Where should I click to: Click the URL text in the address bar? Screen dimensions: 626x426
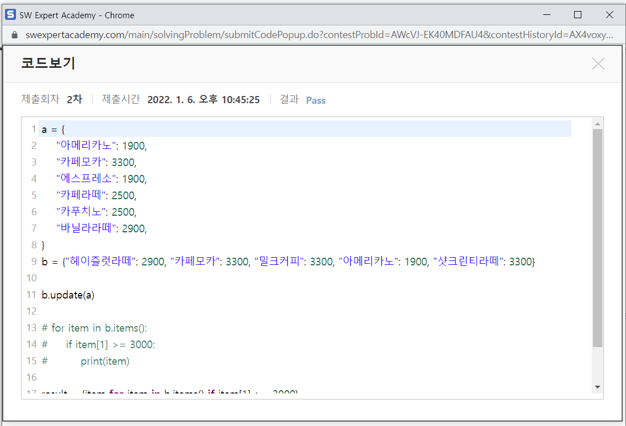click(x=319, y=35)
